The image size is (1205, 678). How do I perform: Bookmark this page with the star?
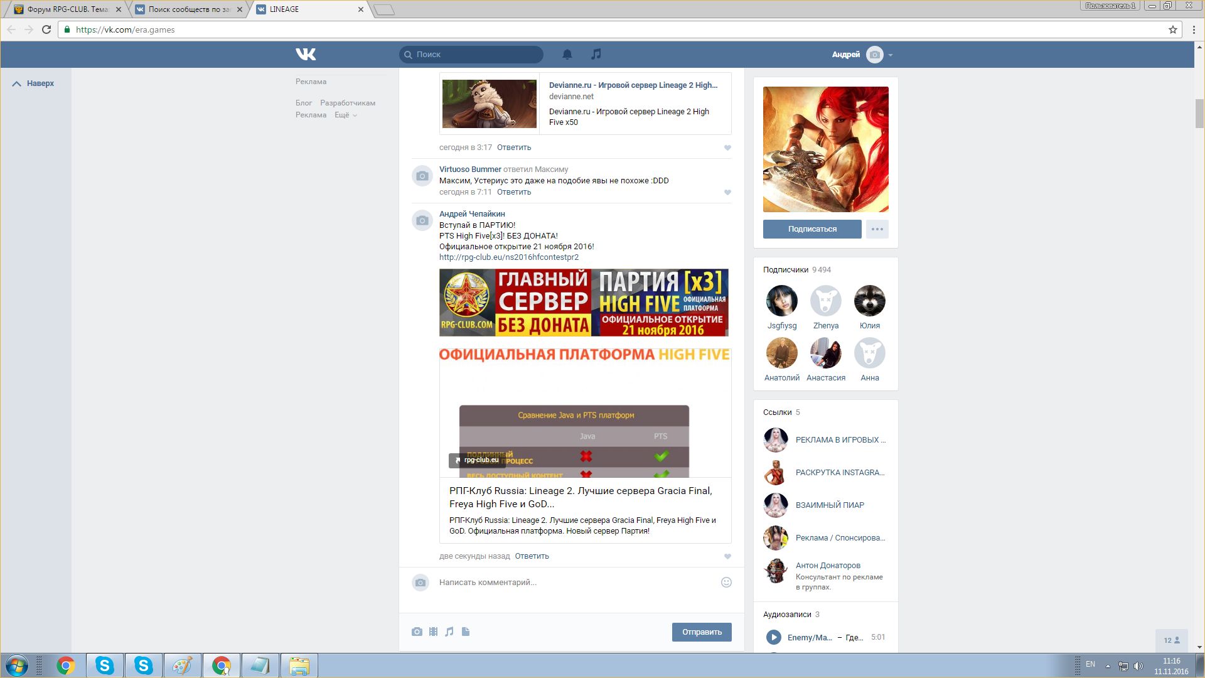(x=1172, y=30)
